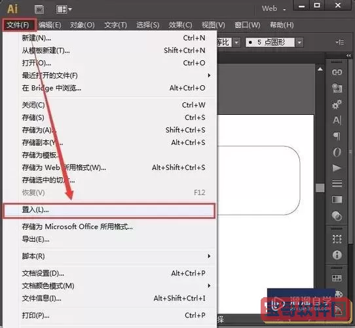This screenshot has height=328, width=355.
Task: Open the OpenType panel icon
Action: [x=337, y=152]
